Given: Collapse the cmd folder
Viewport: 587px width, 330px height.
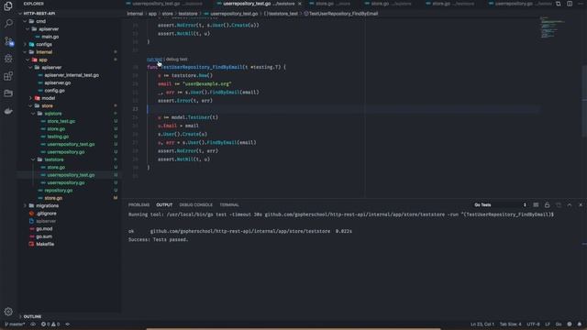Looking at the screenshot, I should (40, 21).
